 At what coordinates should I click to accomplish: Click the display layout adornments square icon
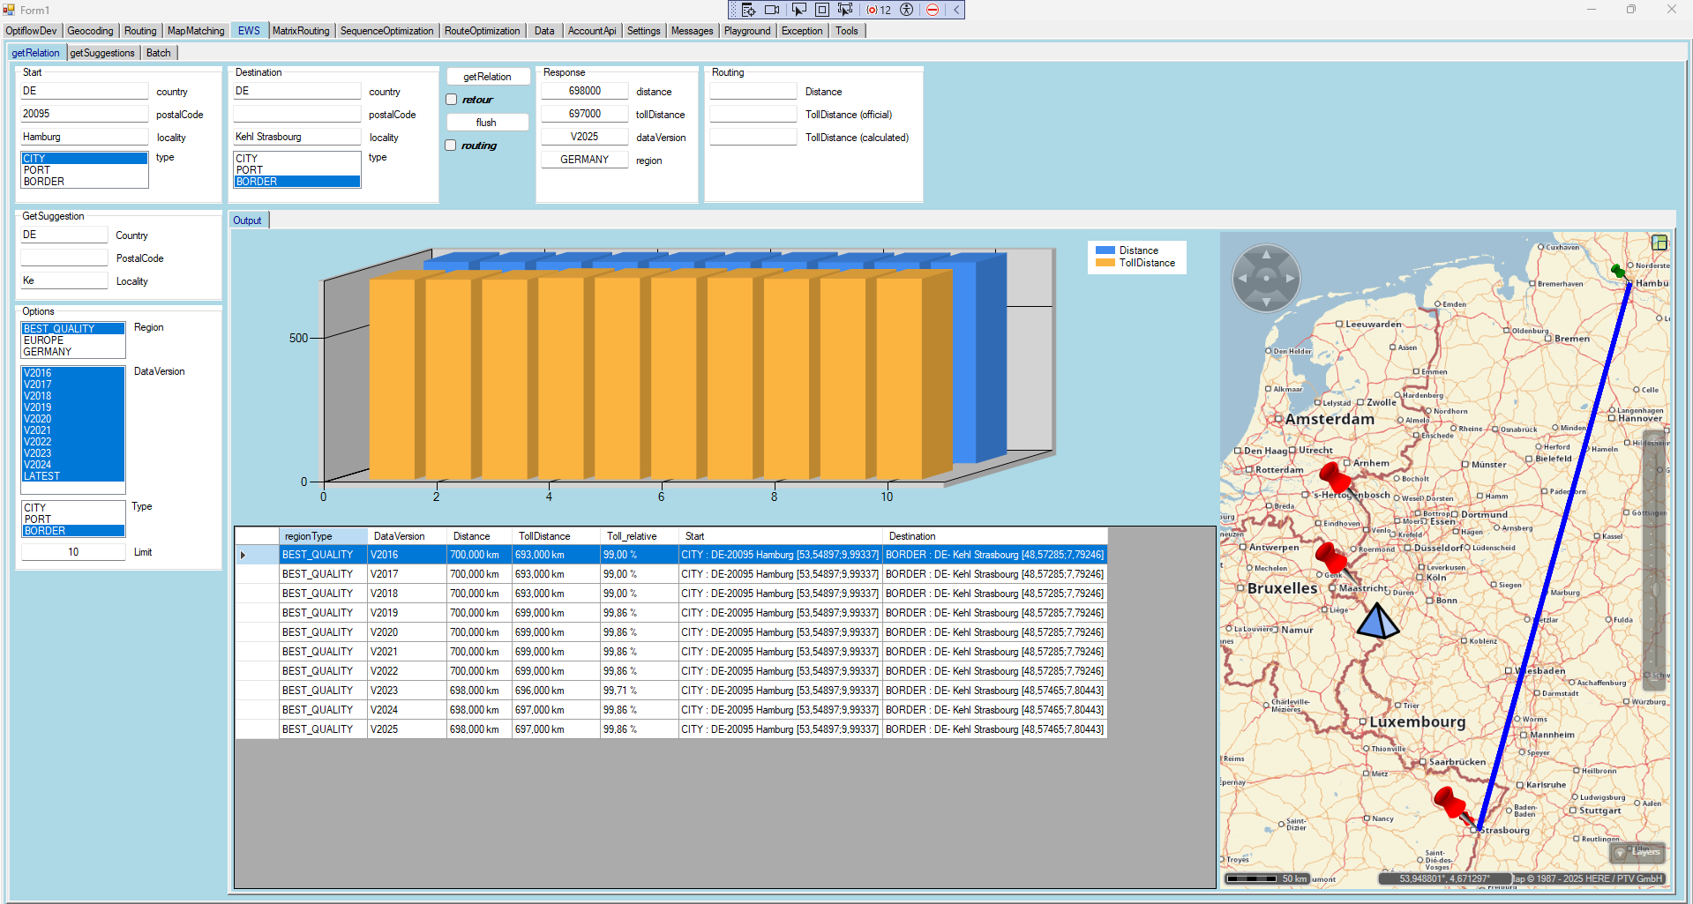coord(821,10)
